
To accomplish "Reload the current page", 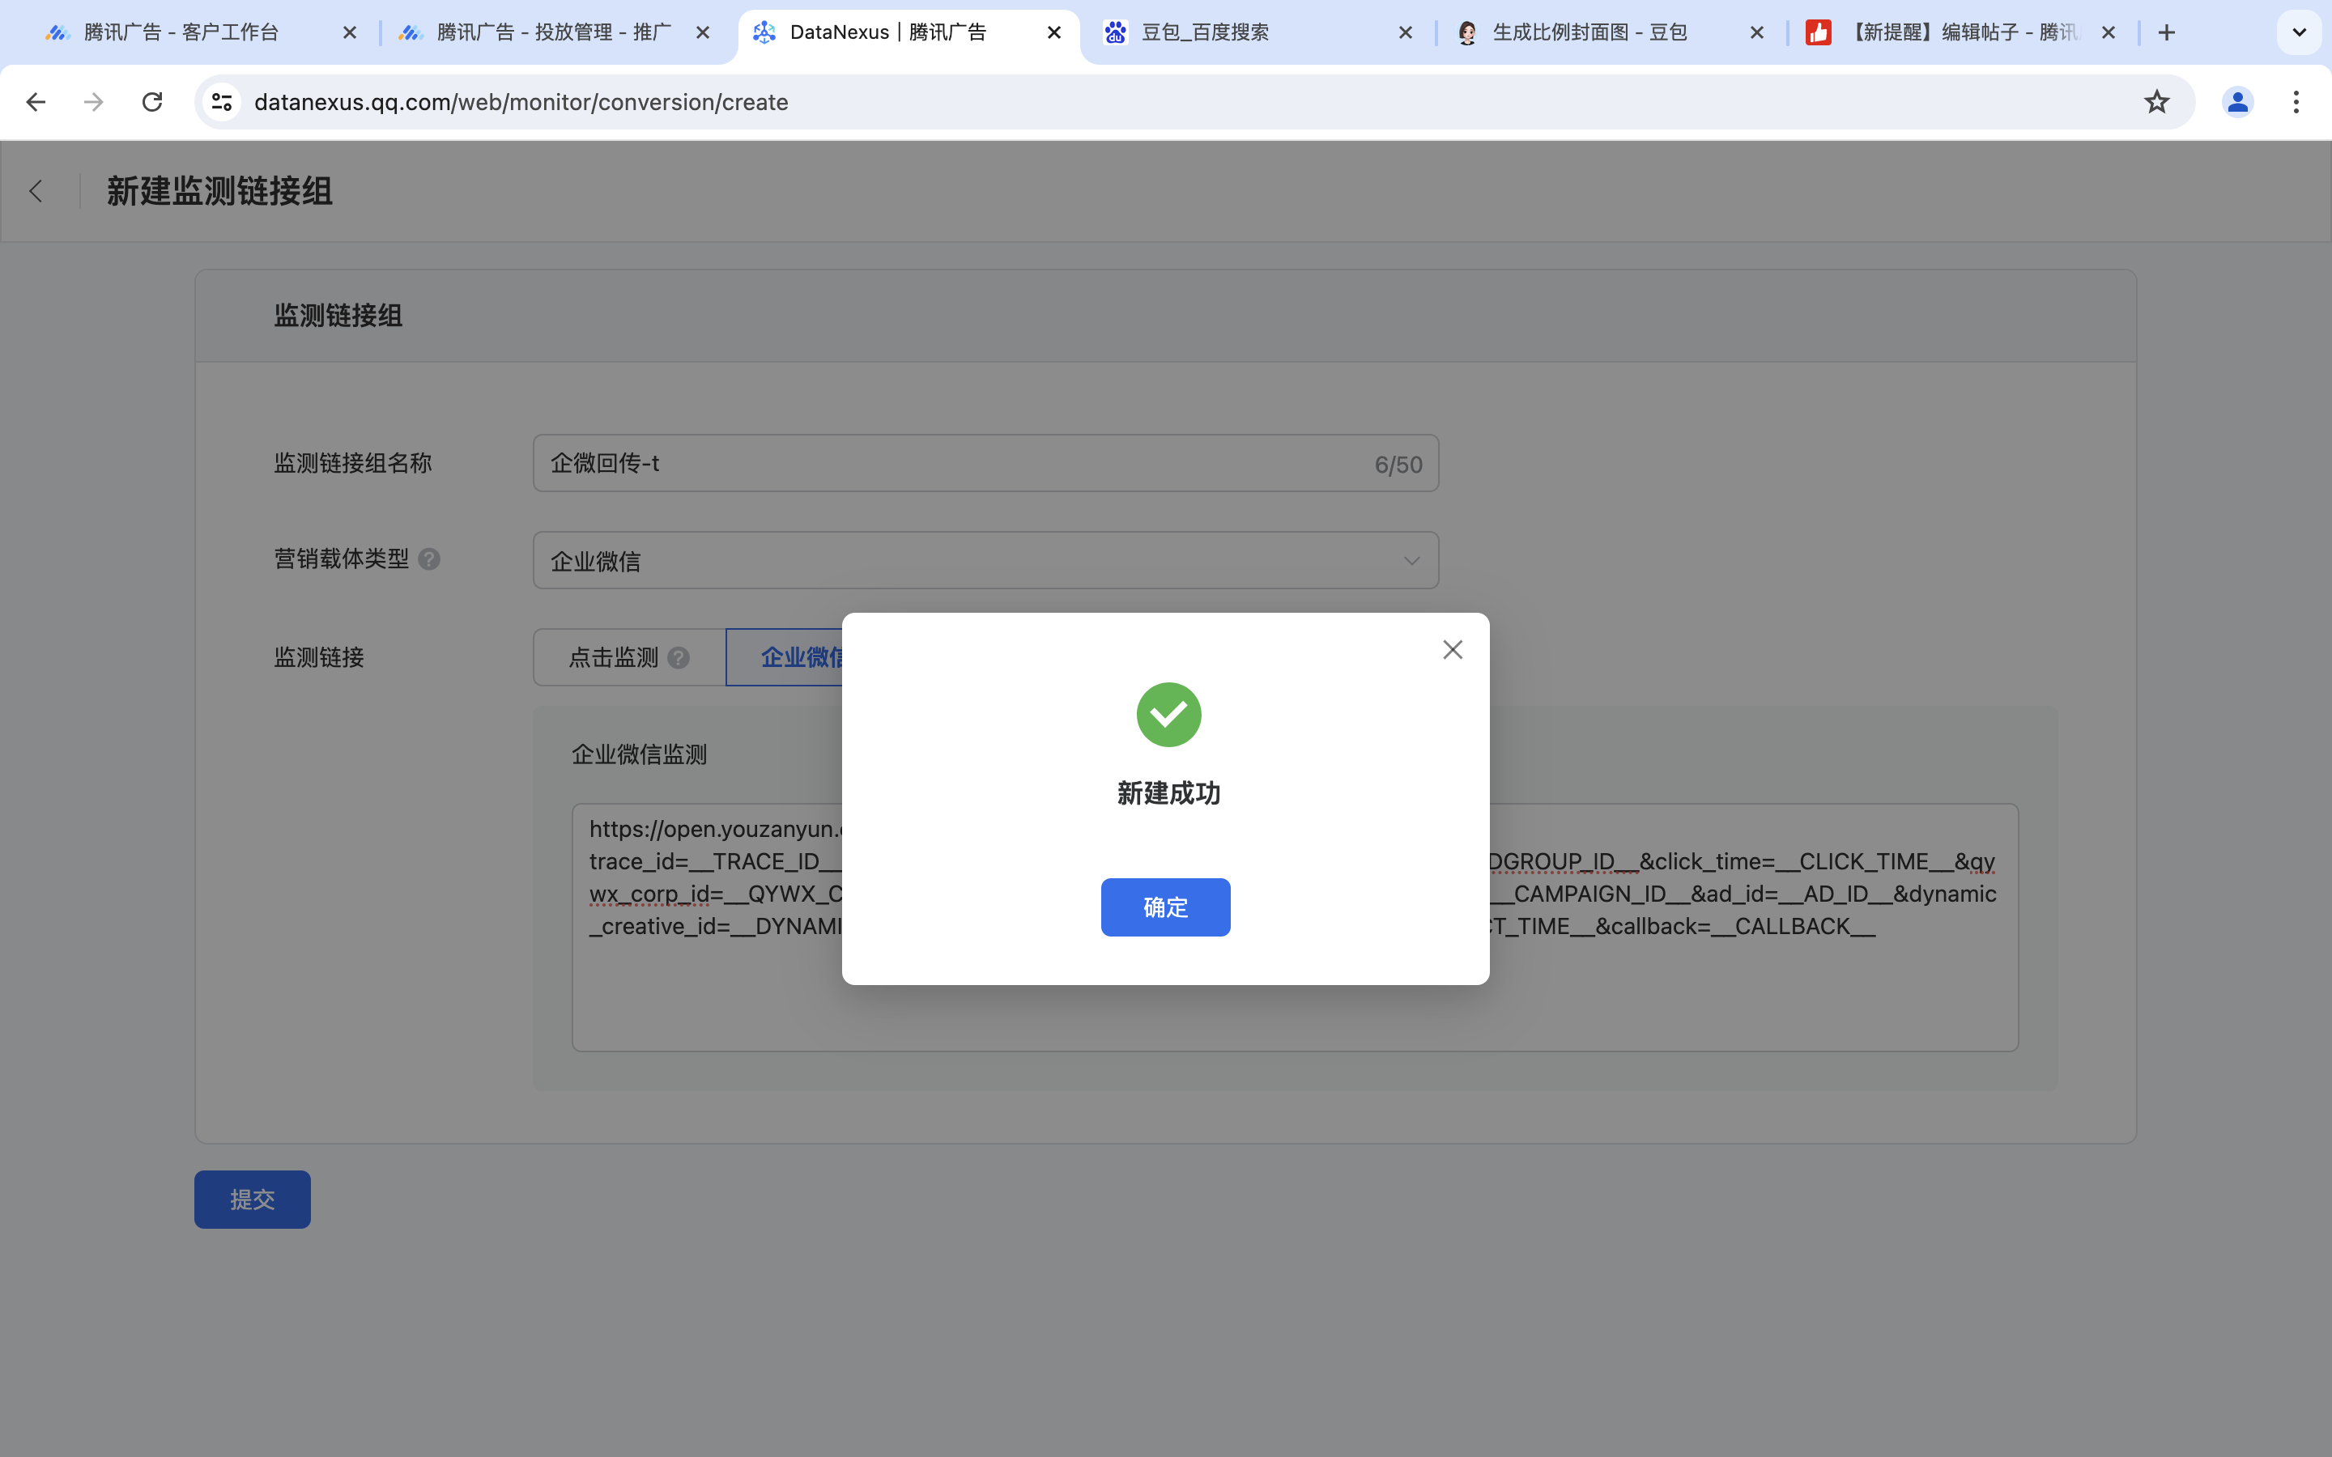I will [x=152, y=102].
